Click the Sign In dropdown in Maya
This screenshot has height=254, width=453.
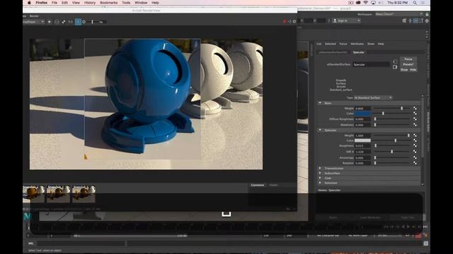(x=346, y=20)
